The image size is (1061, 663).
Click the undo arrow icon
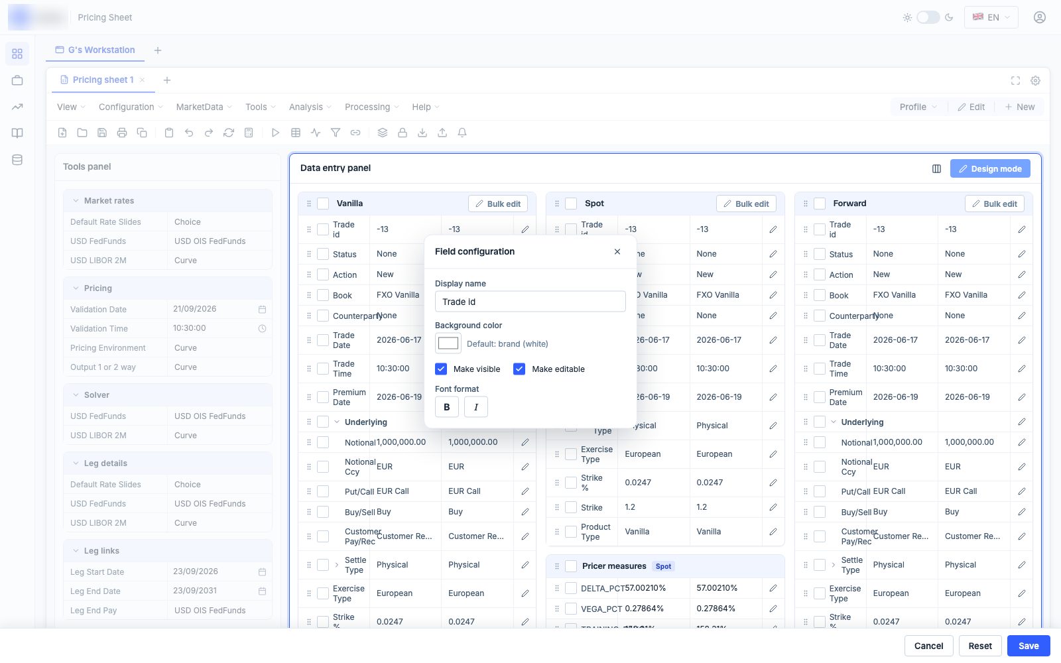pos(189,133)
